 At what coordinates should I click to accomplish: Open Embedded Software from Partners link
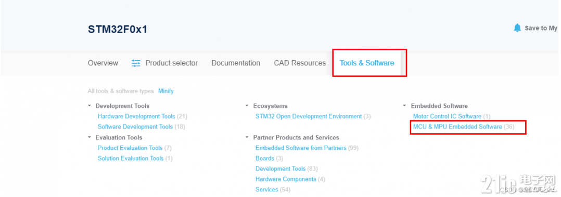click(301, 148)
